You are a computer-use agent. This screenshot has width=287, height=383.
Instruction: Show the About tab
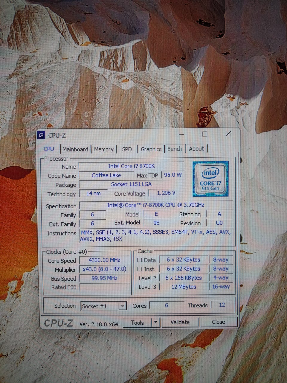coord(196,148)
